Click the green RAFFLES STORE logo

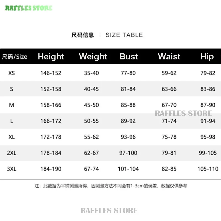click(x=29, y=8)
